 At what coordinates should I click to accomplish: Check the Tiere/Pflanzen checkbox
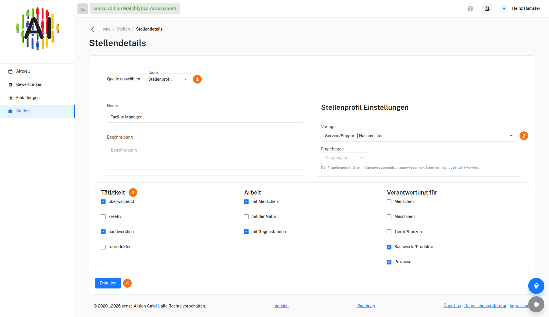[x=389, y=232]
